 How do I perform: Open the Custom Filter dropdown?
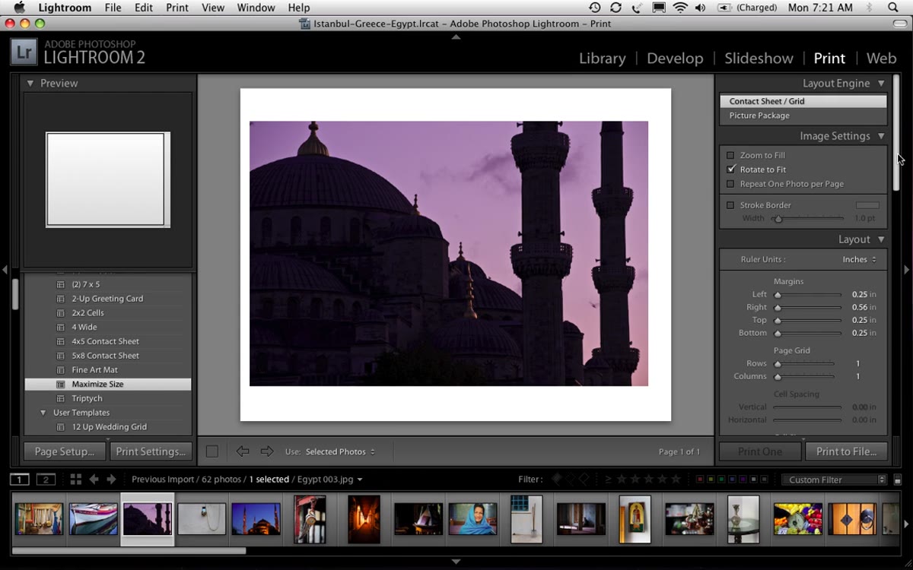835,480
